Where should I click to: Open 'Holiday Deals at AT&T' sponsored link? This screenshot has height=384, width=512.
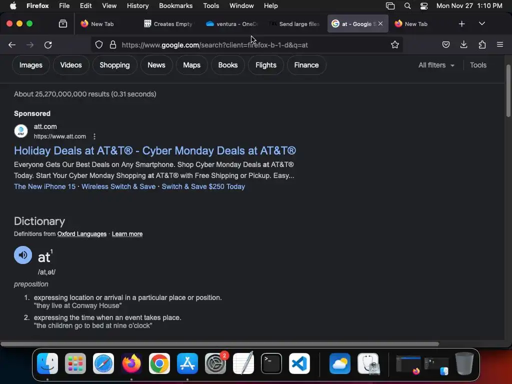(x=155, y=151)
